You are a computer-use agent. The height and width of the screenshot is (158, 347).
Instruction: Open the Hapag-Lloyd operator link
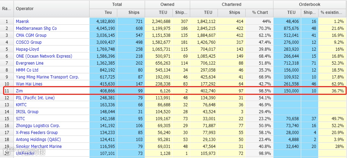point(27,49)
